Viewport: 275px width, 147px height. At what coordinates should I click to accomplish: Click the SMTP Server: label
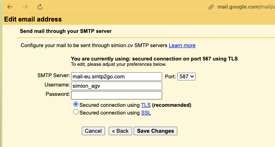(x=54, y=76)
